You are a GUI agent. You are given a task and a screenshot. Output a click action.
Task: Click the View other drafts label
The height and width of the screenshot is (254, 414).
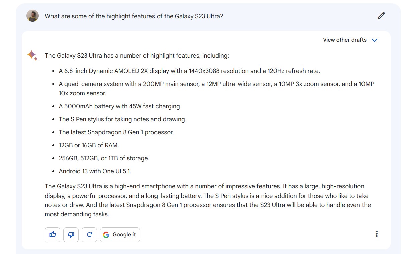pos(344,40)
